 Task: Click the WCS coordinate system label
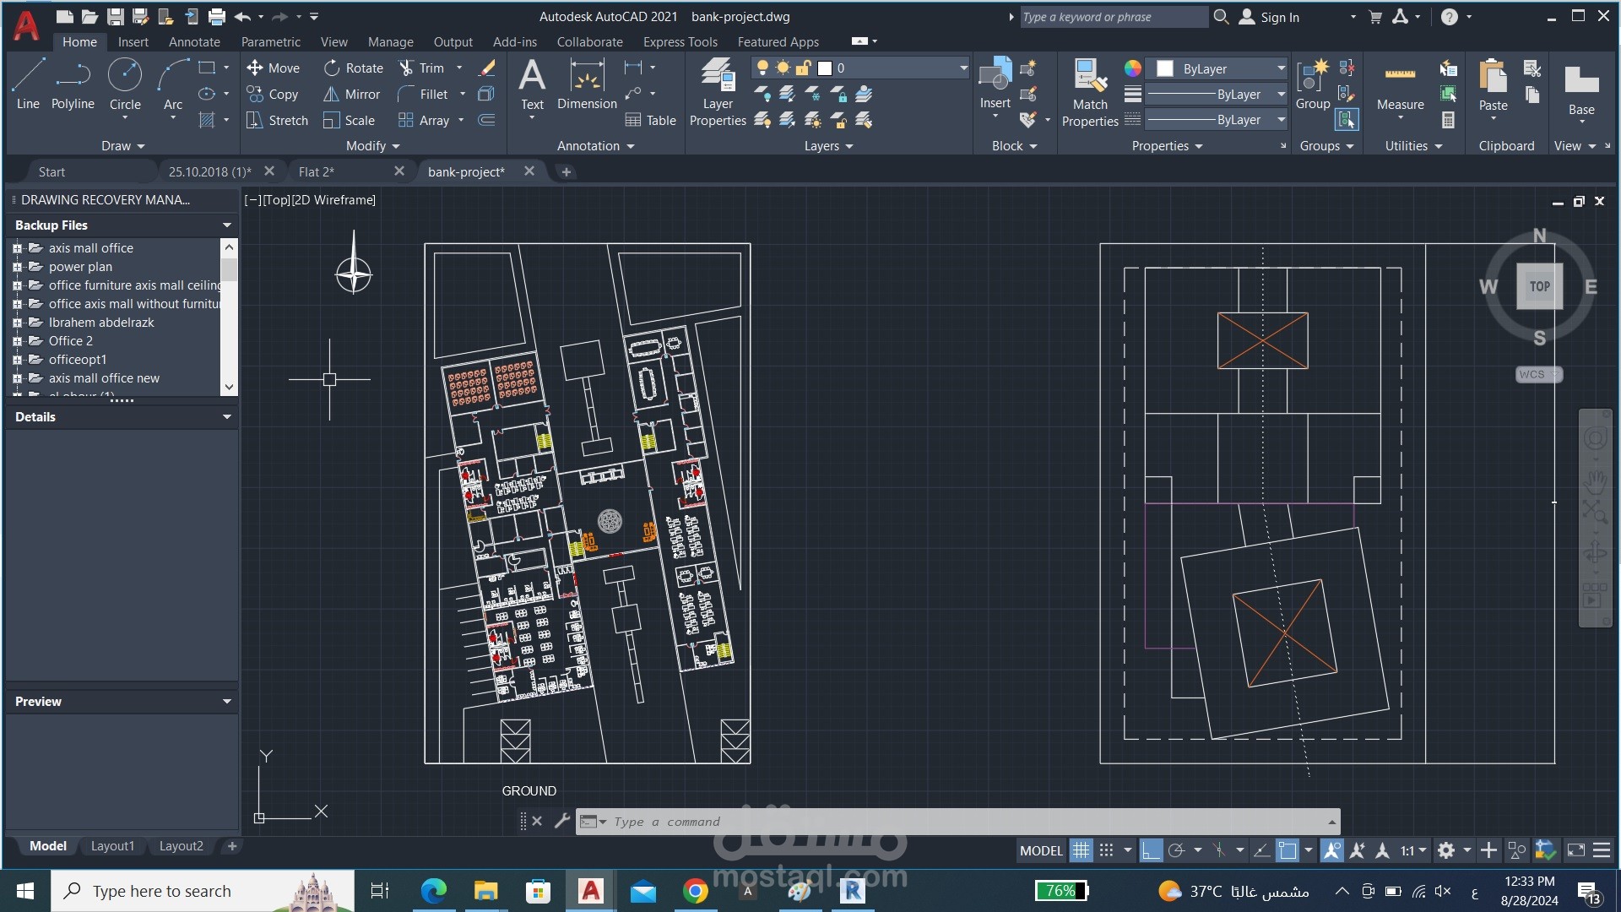pyautogui.click(x=1537, y=374)
